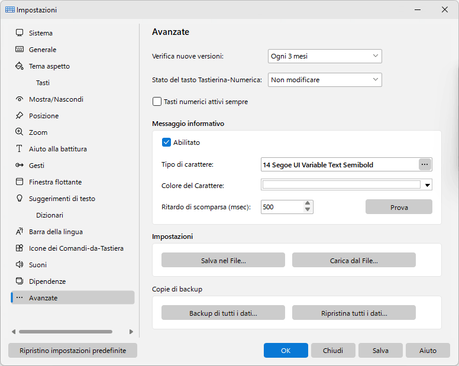Screen dimensions: 459x366
Task: Click the Ritardo di scomparsa value field
Action: click(282, 207)
